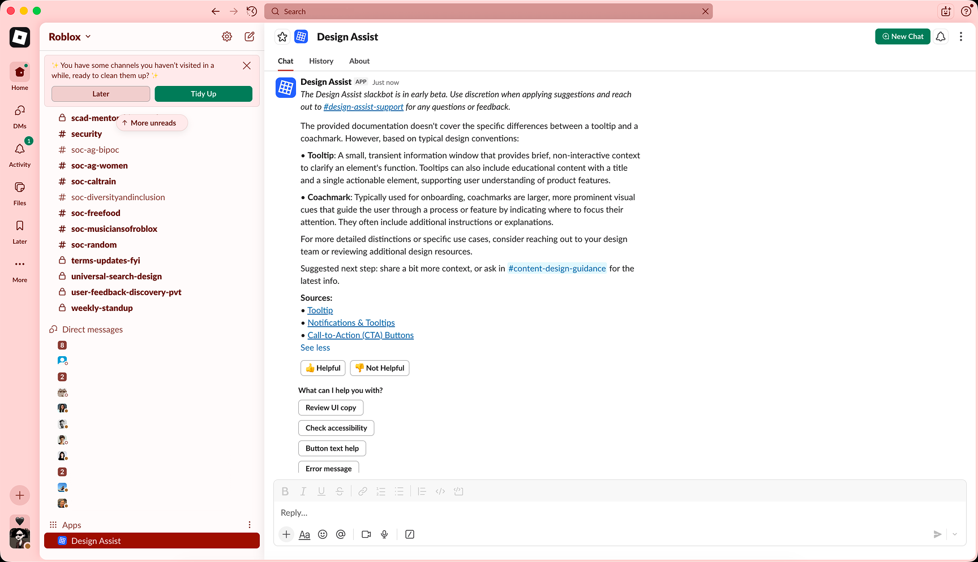Star the Design Assist app
The width and height of the screenshot is (978, 562).
coord(282,37)
